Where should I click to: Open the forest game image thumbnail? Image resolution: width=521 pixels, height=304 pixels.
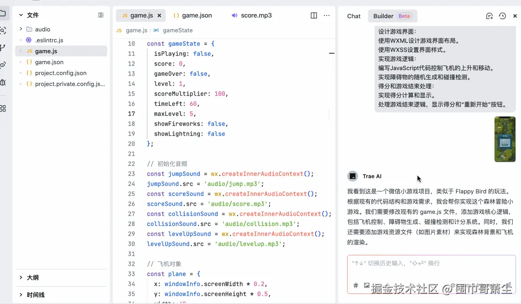click(505, 139)
